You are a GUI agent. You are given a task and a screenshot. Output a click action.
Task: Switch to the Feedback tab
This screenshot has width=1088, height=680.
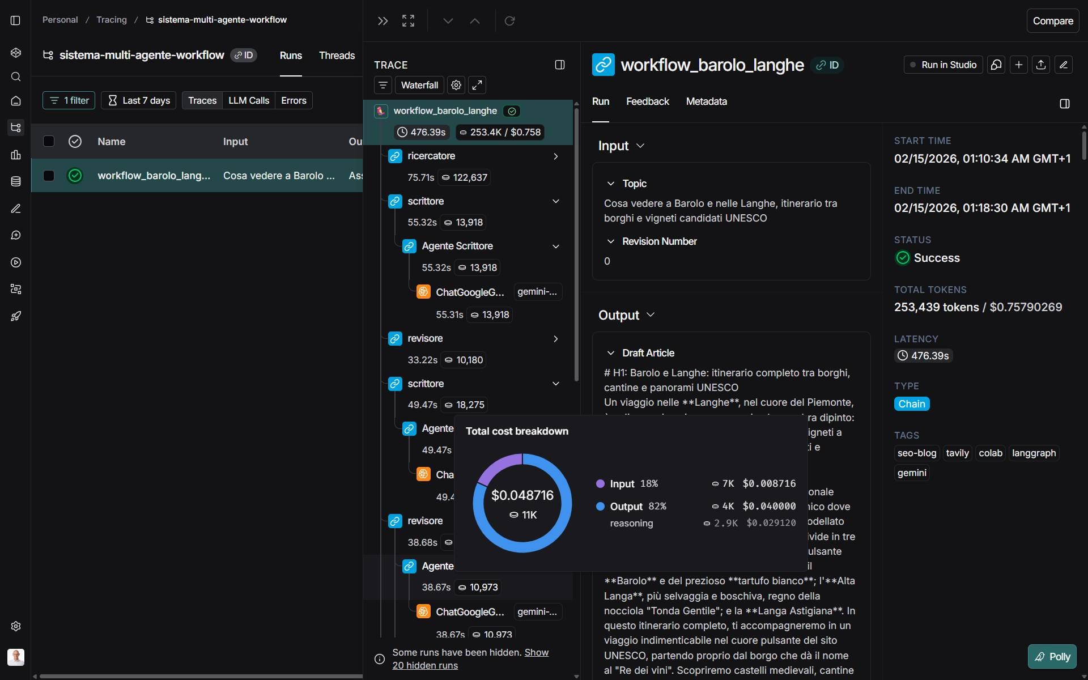coord(647,101)
